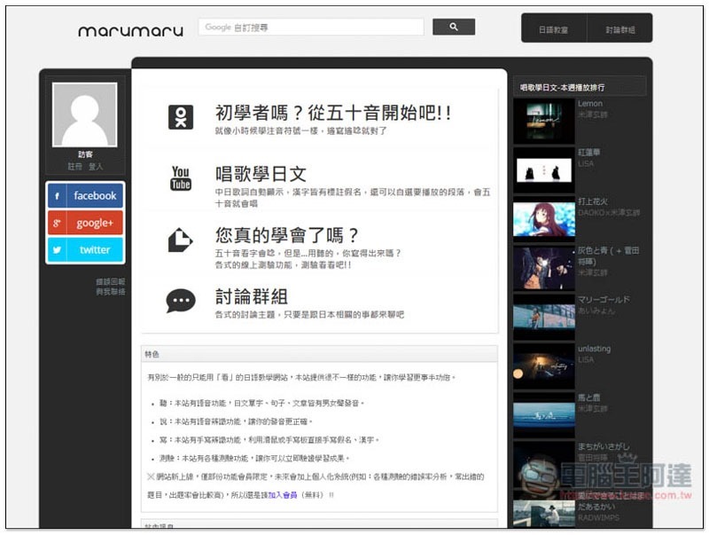Click the twitter bird icon
The width and height of the screenshot is (709, 535).
57,250
